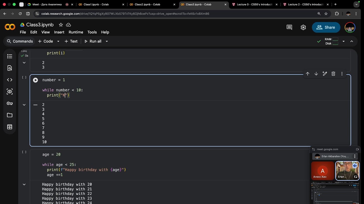The height and width of the screenshot is (204, 364).
Task: Switch to Lecture 0 CS50 tab
Action: click(x=255, y=5)
